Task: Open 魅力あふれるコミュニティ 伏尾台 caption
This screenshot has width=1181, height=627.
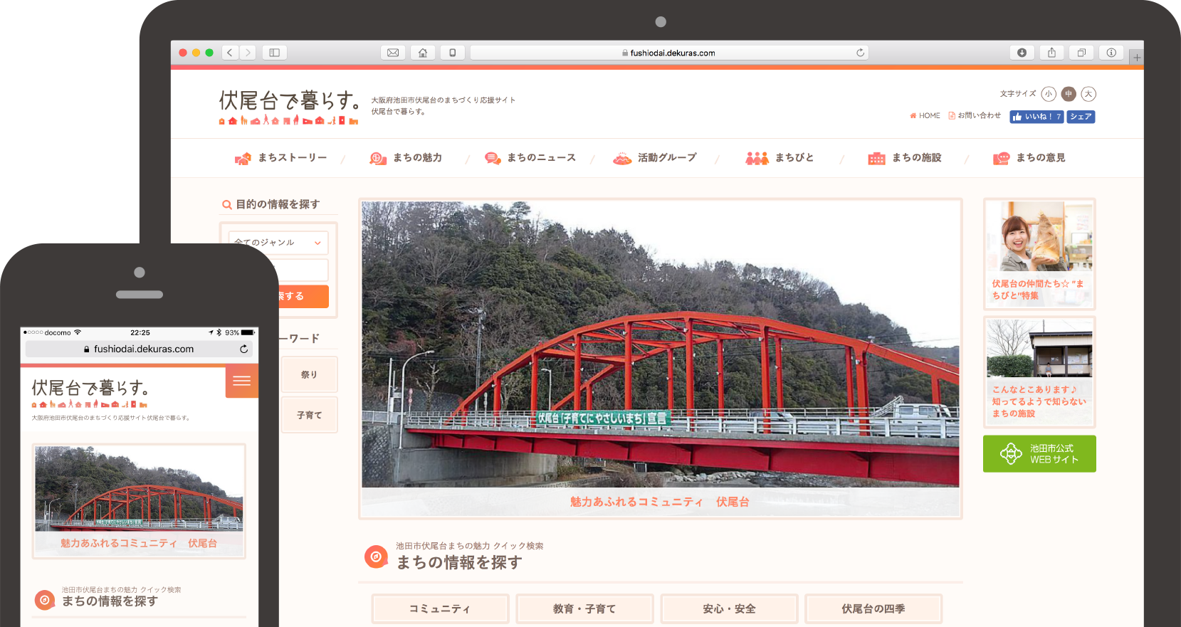Action: point(659,502)
